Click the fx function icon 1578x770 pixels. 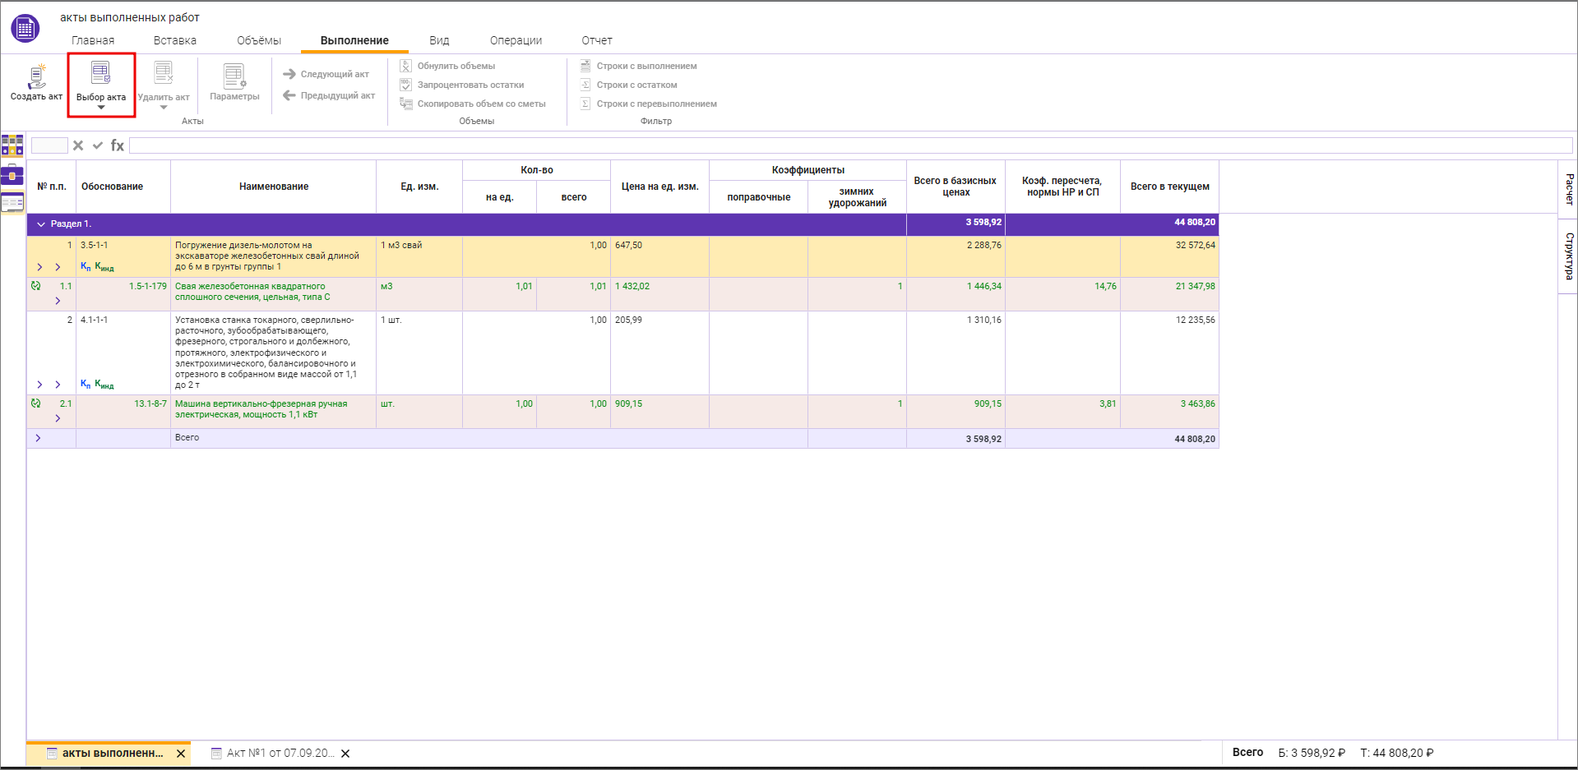tap(118, 145)
